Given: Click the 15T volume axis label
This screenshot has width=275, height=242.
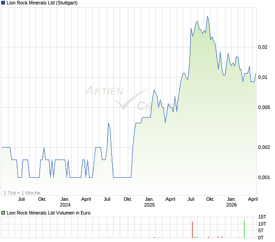Looking at the screenshot, I should click(262, 217).
